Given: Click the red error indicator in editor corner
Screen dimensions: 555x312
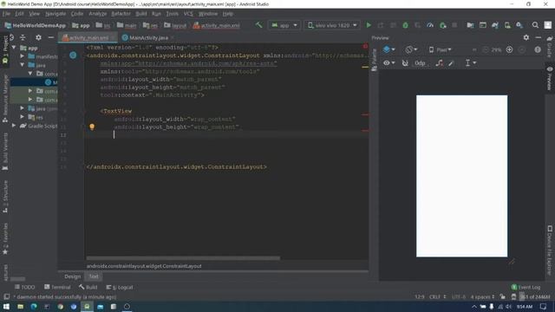Looking at the screenshot, I should [x=365, y=46].
